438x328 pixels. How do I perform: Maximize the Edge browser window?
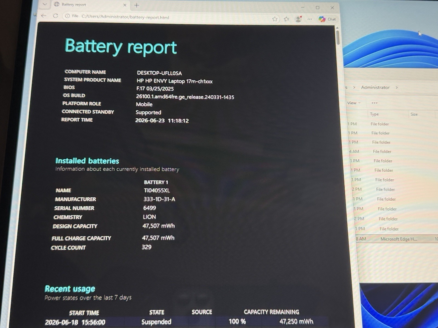317,8
